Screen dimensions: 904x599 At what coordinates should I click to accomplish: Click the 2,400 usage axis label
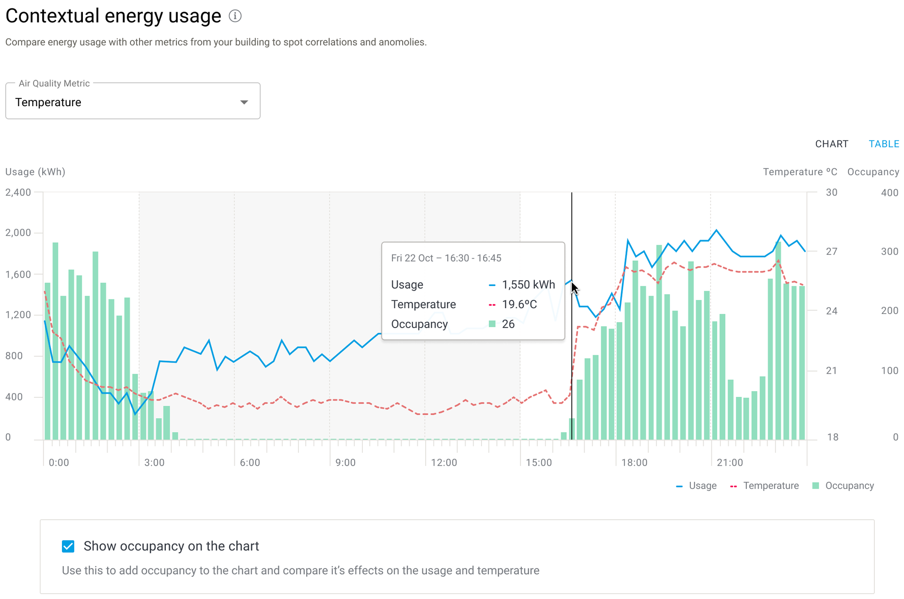[x=18, y=192]
